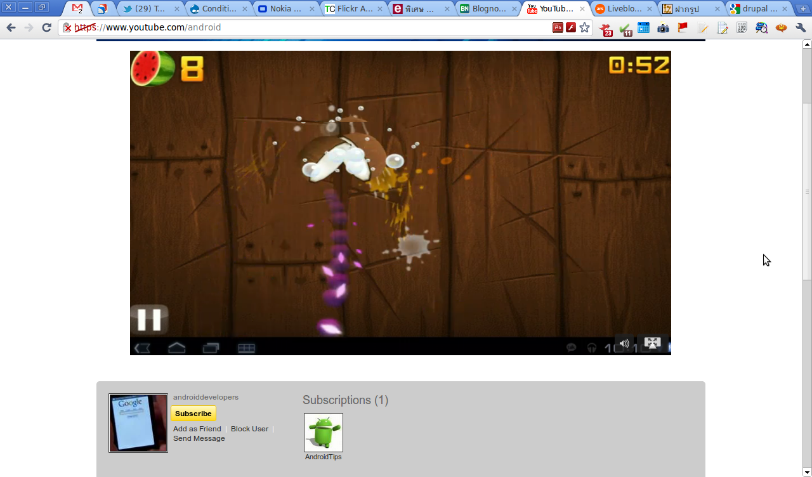
Task: Click the Add as Friend link
Action: pyautogui.click(x=197, y=429)
